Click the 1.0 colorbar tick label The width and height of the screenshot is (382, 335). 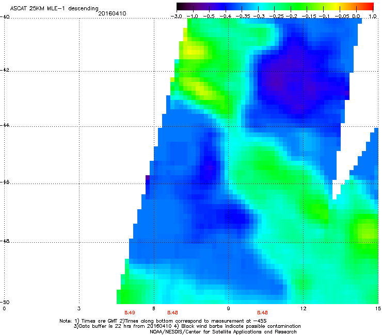click(x=373, y=16)
